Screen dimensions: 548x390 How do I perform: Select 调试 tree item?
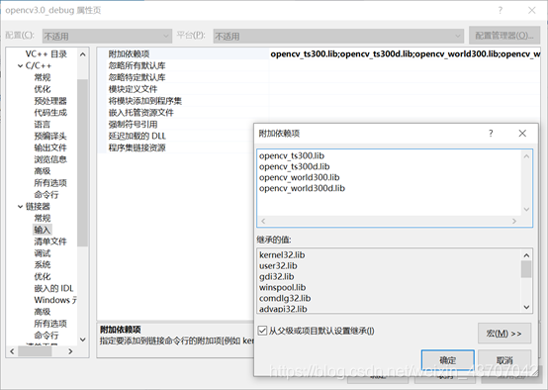(x=43, y=253)
